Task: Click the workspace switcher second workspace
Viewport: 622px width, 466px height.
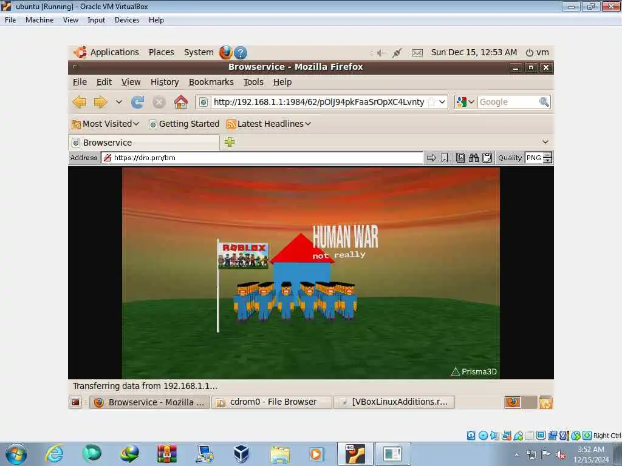Action: point(529,402)
